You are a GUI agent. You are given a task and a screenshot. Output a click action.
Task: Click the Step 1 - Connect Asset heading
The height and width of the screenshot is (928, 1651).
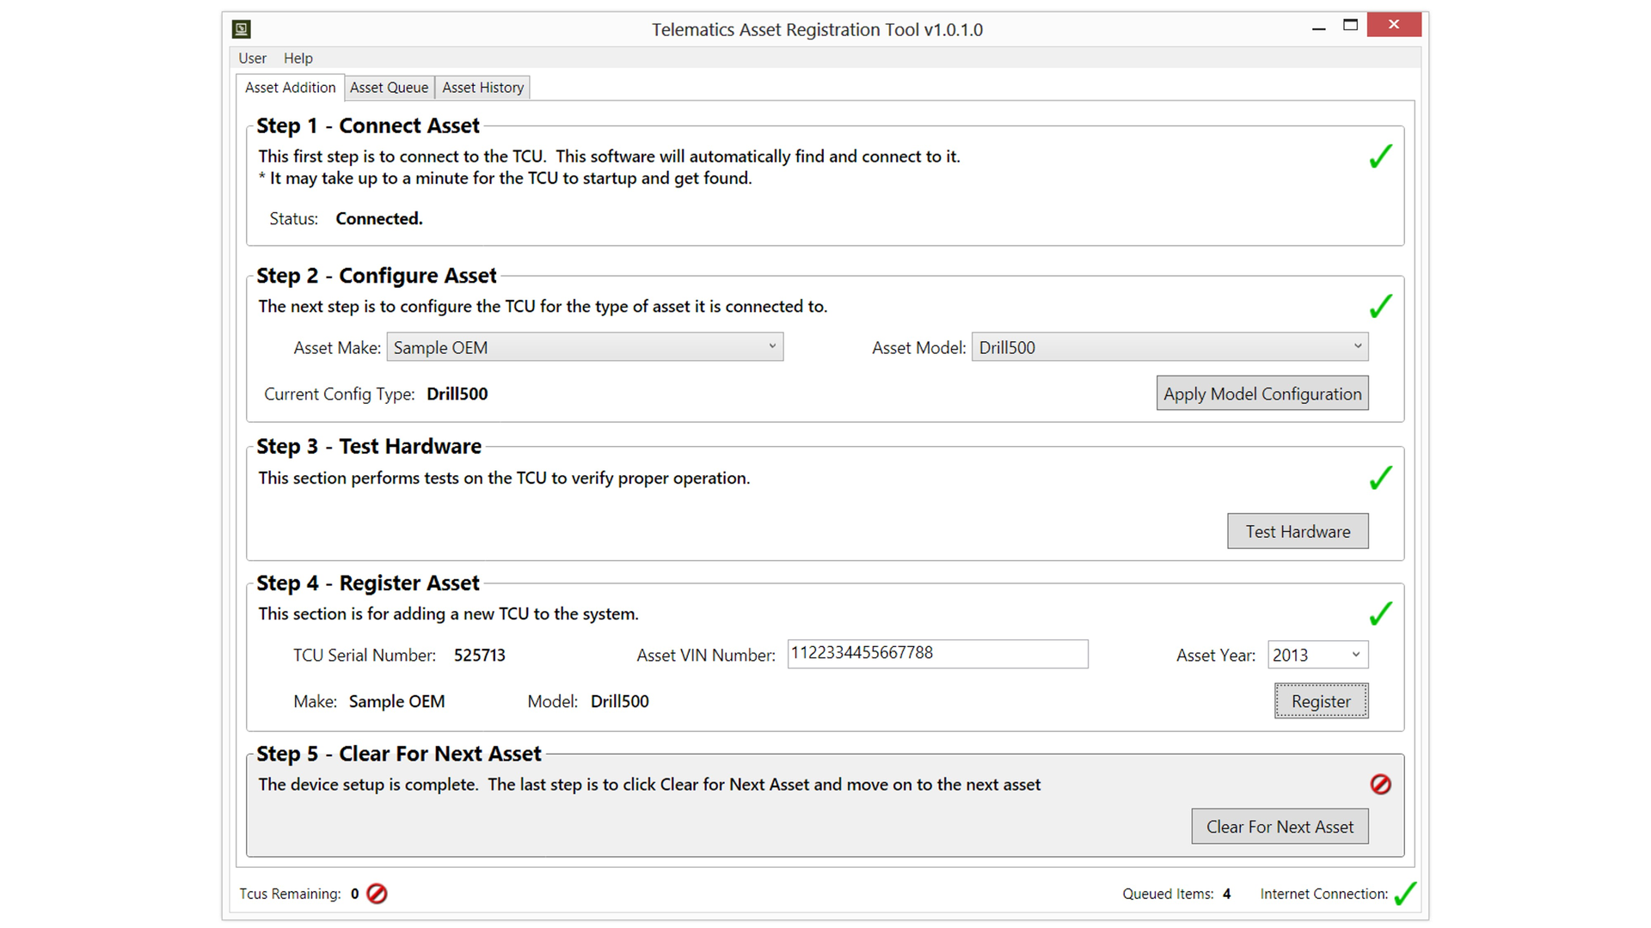coord(368,125)
